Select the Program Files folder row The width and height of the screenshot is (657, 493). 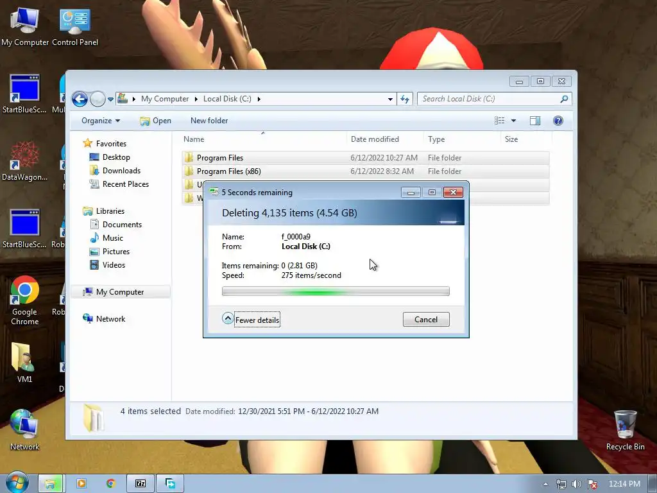tap(365, 158)
